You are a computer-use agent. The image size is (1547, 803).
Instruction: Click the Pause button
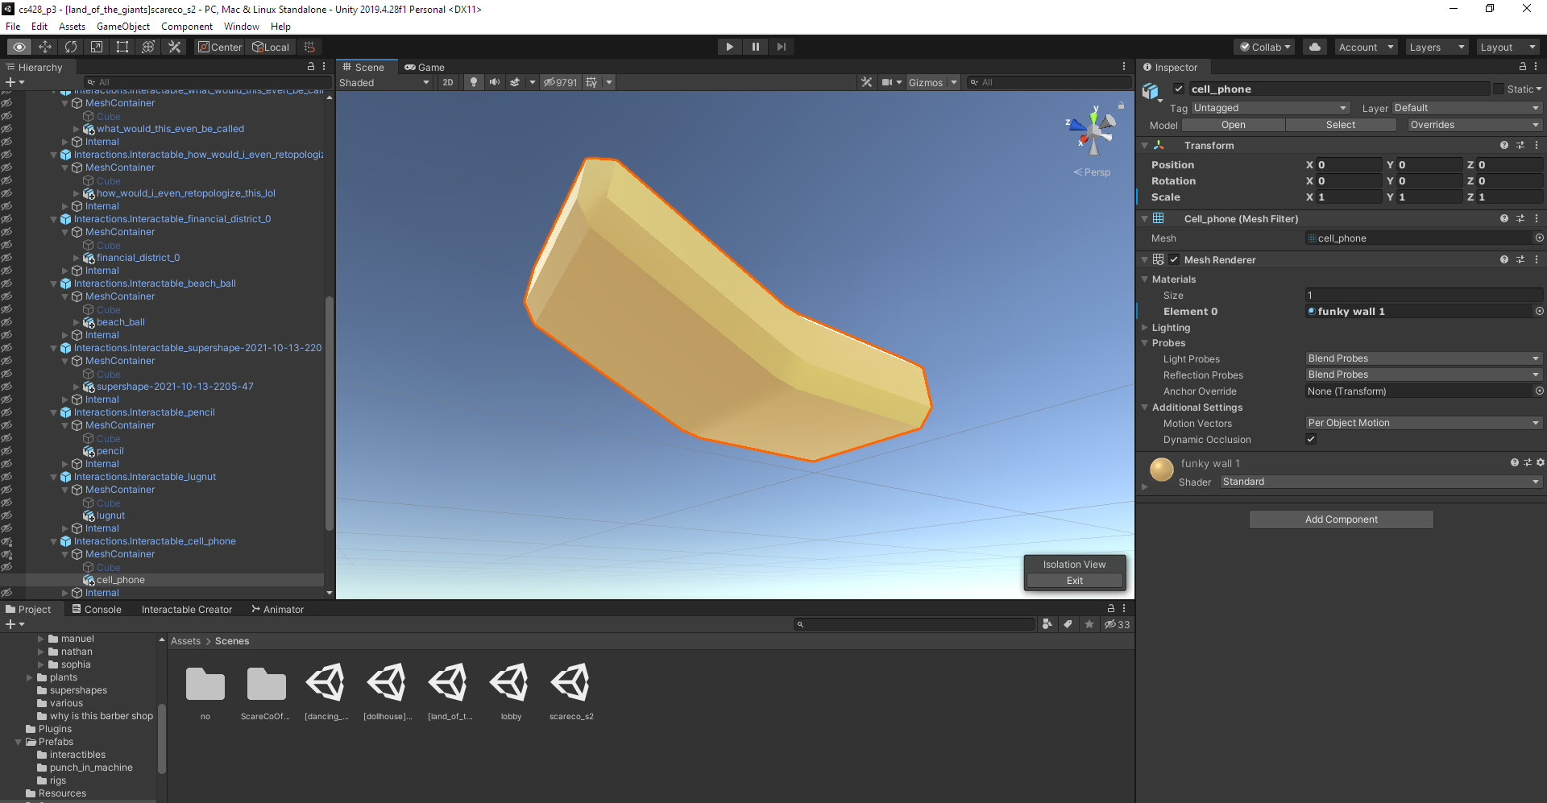[755, 47]
